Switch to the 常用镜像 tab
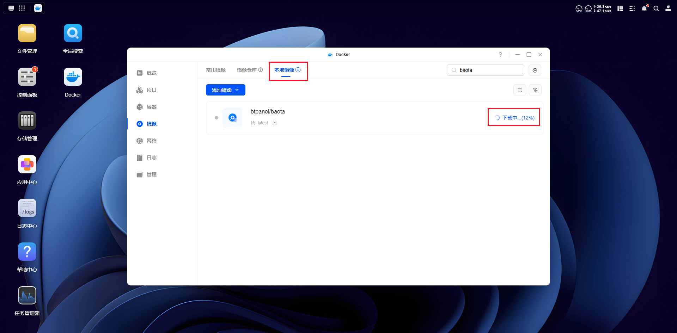The width and height of the screenshot is (677, 333). pos(216,70)
